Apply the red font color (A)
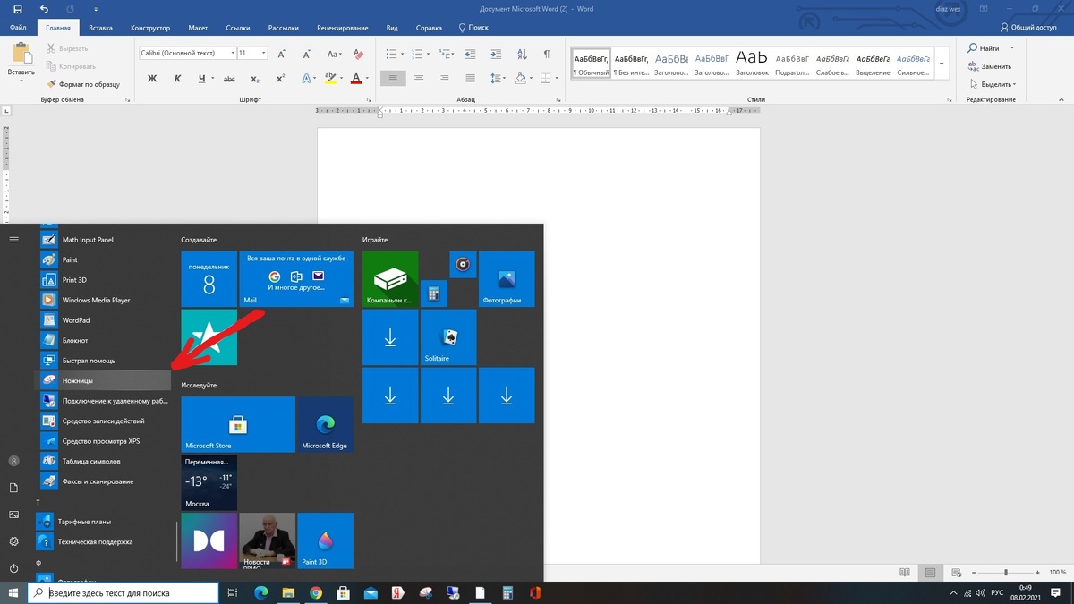This screenshot has height=604, width=1074. point(356,79)
